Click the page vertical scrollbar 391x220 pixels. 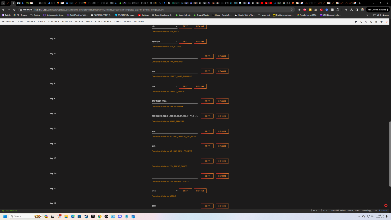pyautogui.click(x=390, y=154)
